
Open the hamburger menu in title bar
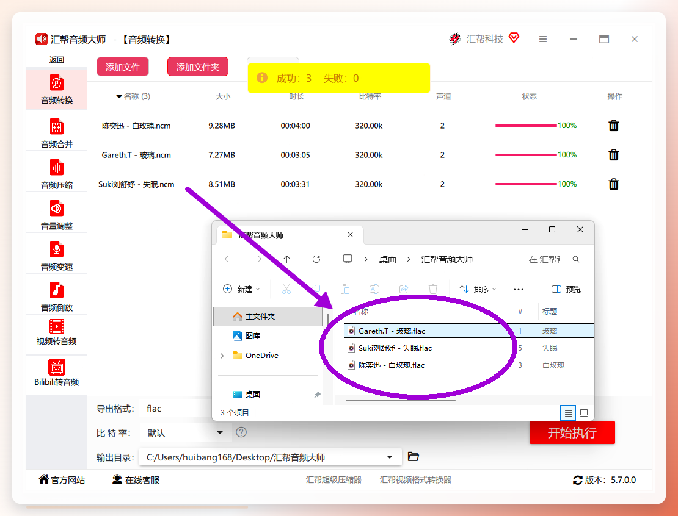543,39
